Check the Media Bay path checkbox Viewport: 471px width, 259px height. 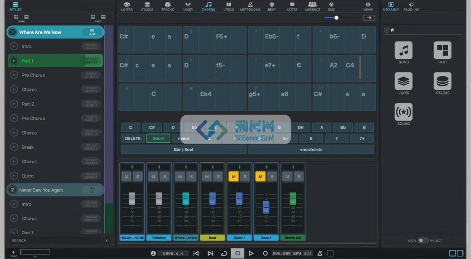pyautogui.click(x=386, y=30)
